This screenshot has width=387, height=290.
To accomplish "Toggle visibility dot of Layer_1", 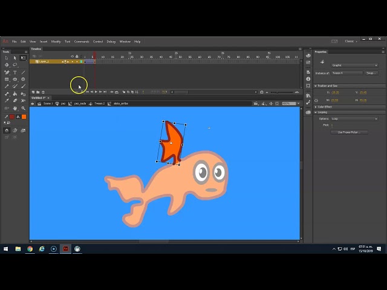I will [73, 62].
